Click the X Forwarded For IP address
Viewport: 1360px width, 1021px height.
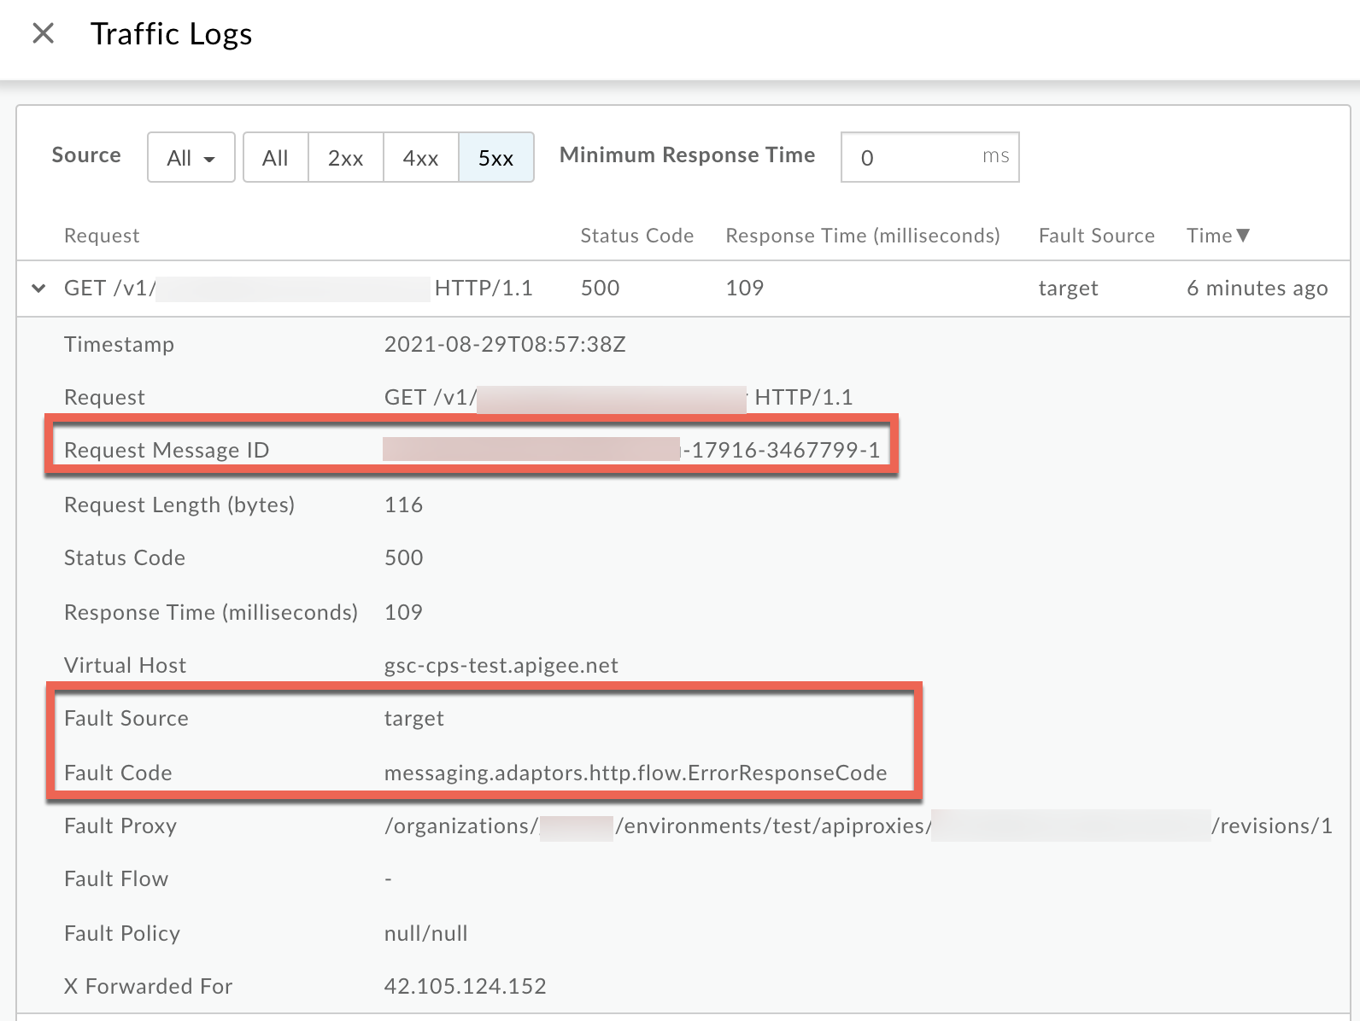tap(465, 986)
